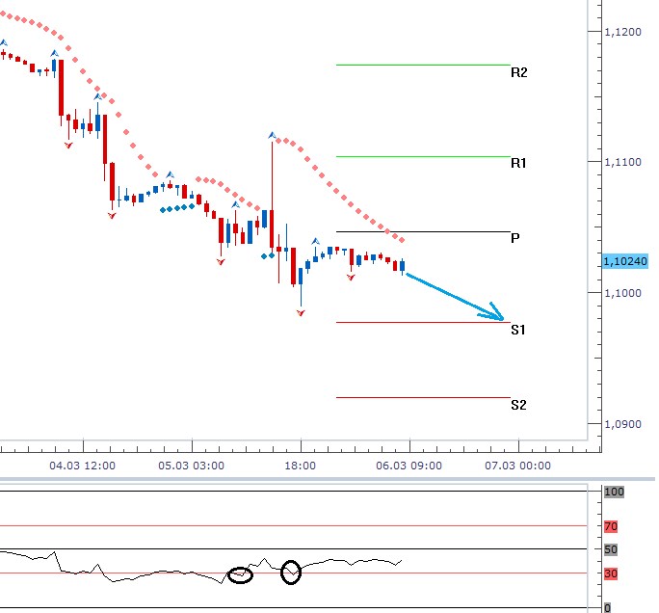Click the RSI 70 overbought level label

point(610,527)
